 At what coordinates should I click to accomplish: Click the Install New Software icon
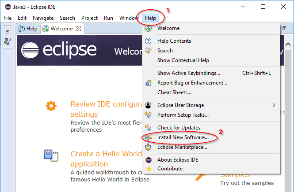point(149,138)
